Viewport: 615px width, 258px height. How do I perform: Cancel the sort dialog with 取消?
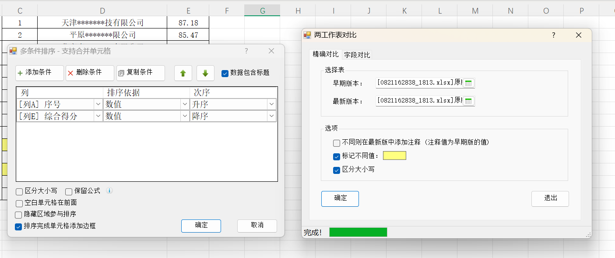[257, 226]
